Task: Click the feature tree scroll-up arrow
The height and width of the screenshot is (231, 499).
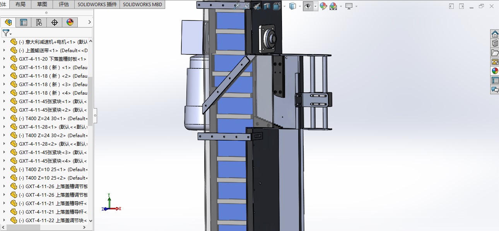Action: [x=91, y=41]
